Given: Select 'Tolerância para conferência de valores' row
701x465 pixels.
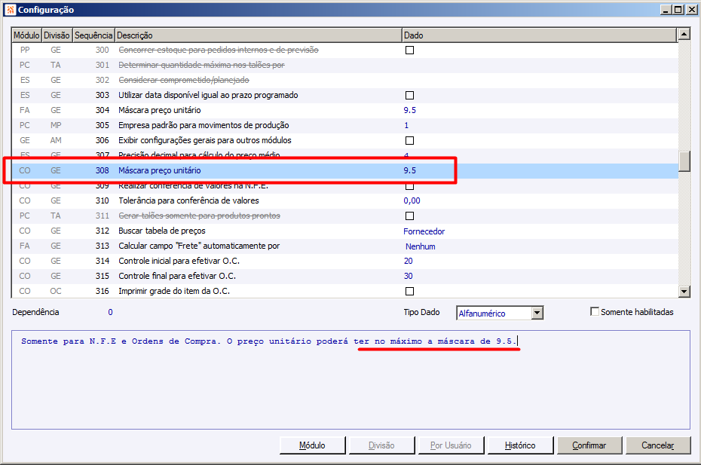Looking at the screenshot, I should 344,200.
